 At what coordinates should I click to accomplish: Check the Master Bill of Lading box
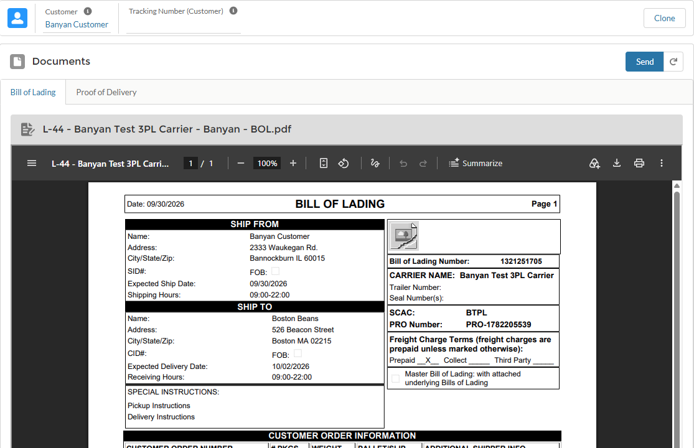395,378
